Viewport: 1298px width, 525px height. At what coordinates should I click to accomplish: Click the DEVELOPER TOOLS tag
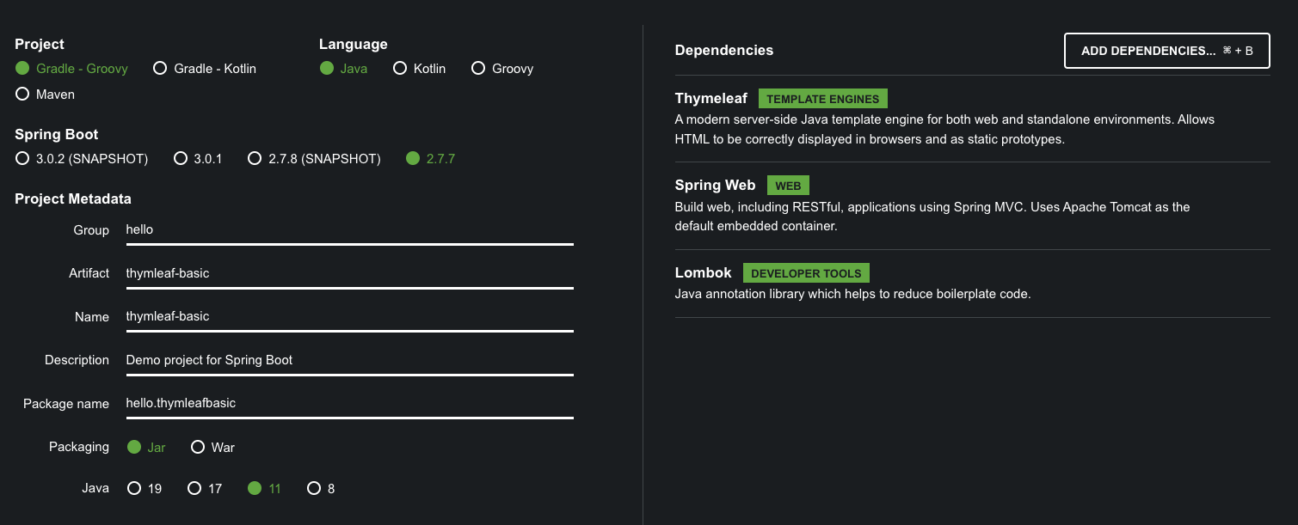pyautogui.click(x=806, y=273)
